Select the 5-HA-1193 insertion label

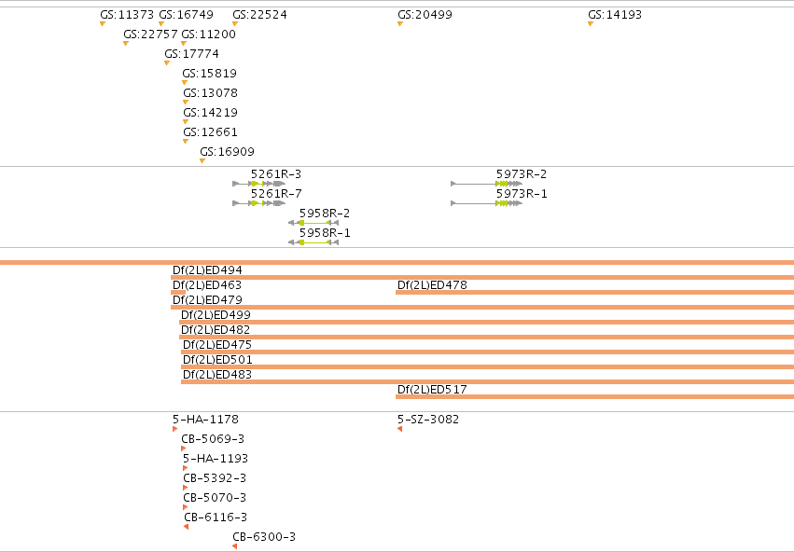coord(216,459)
